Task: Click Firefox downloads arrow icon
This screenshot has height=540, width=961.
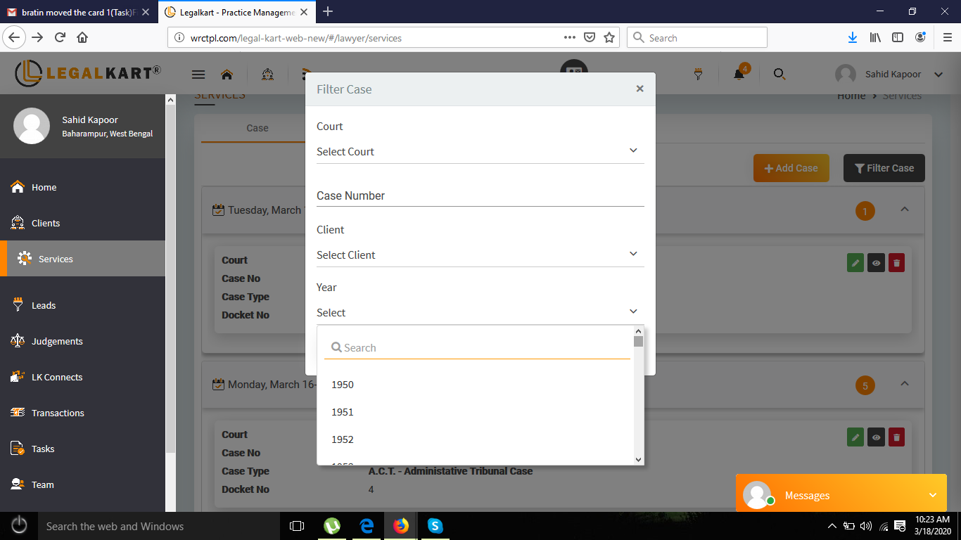Action: pos(853,38)
